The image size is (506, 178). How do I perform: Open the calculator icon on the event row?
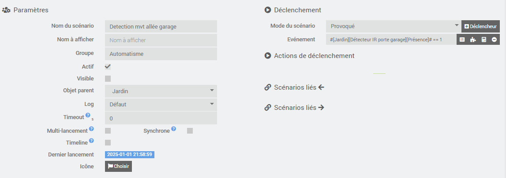[x=484, y=40]
